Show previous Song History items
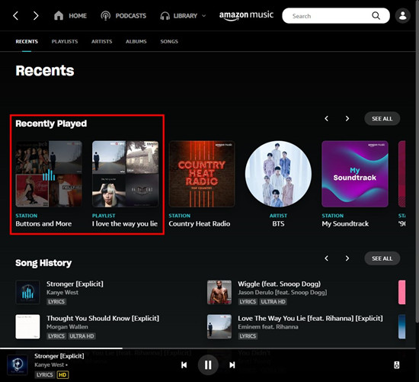The image size is (419, 382). tap(326, 258)
